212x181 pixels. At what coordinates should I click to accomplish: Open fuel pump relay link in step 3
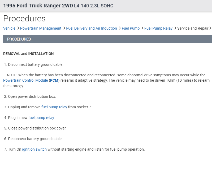54,107
